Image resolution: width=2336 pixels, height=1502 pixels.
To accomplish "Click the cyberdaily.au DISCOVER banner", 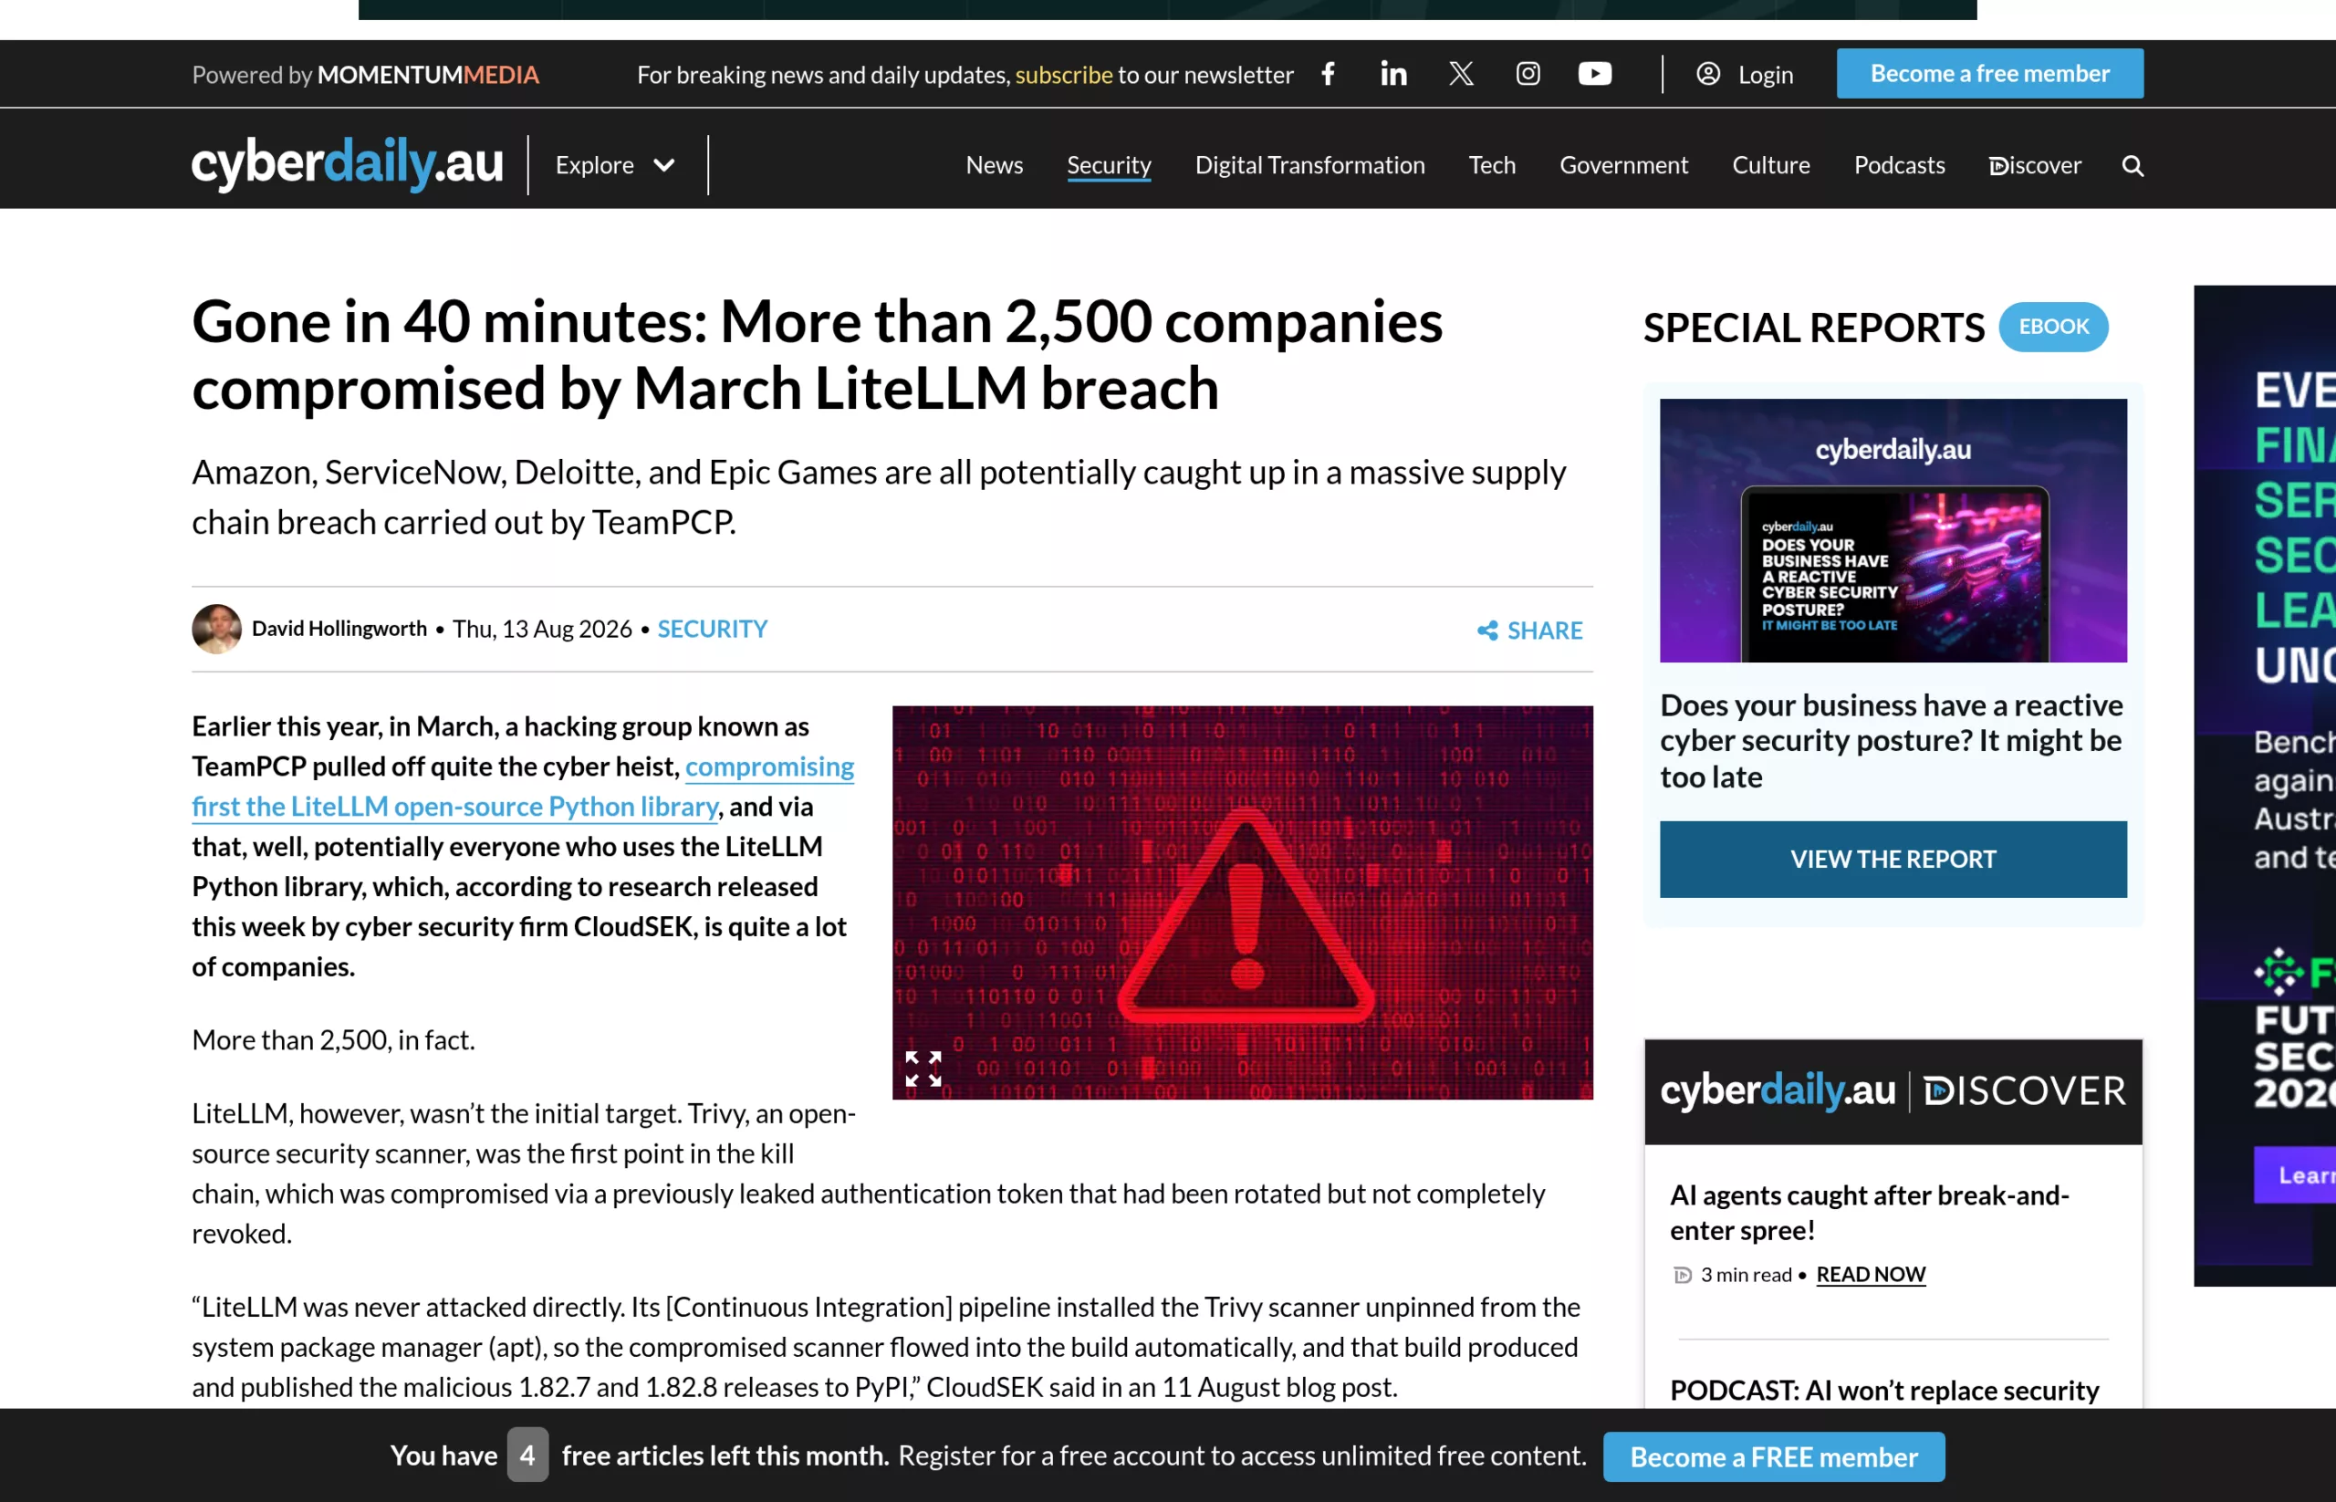I will 1893,1091.
